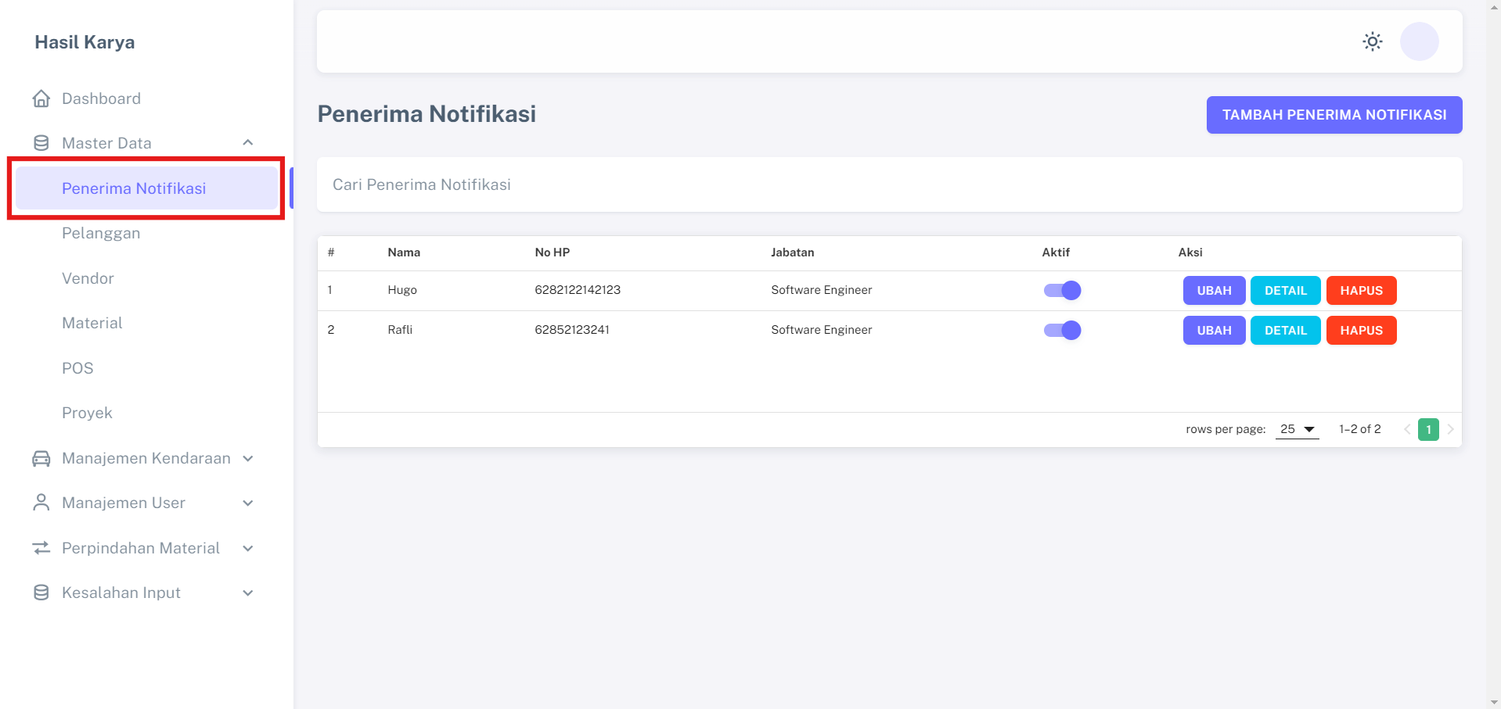Expand the Manajemen Kendaraan chevron
The width and height of the screenshot is (1501, 709).
tap(248, 458)
